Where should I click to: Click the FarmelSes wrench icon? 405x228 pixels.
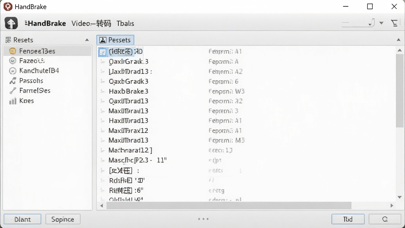[12, 91]
